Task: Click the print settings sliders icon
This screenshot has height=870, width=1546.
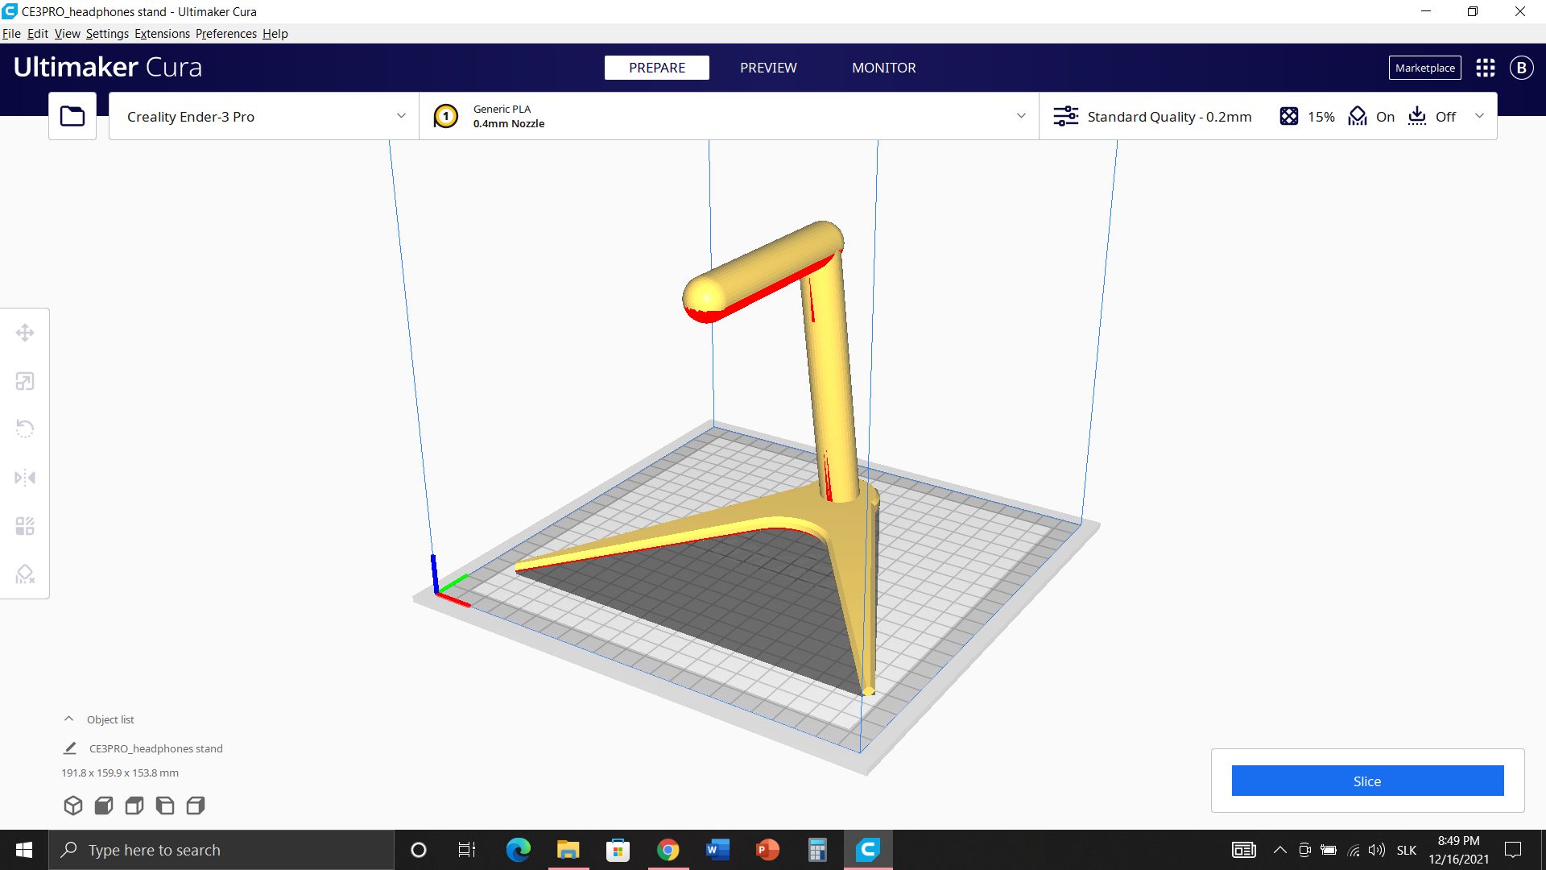Action: click(x=1066, y=116)
